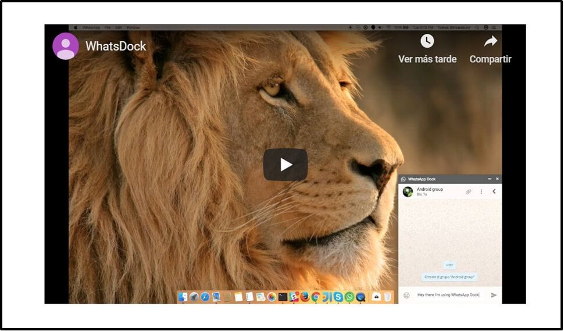This screenshot has height=331, width=564.
Task: Play the WhatsDock video
Action: pos(285,165)
